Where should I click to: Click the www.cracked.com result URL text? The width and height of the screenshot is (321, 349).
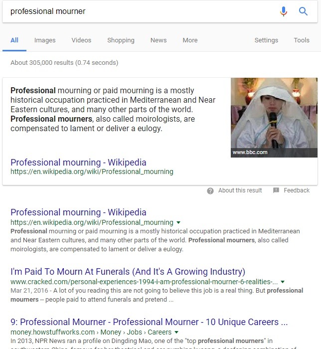click(144, 282)
